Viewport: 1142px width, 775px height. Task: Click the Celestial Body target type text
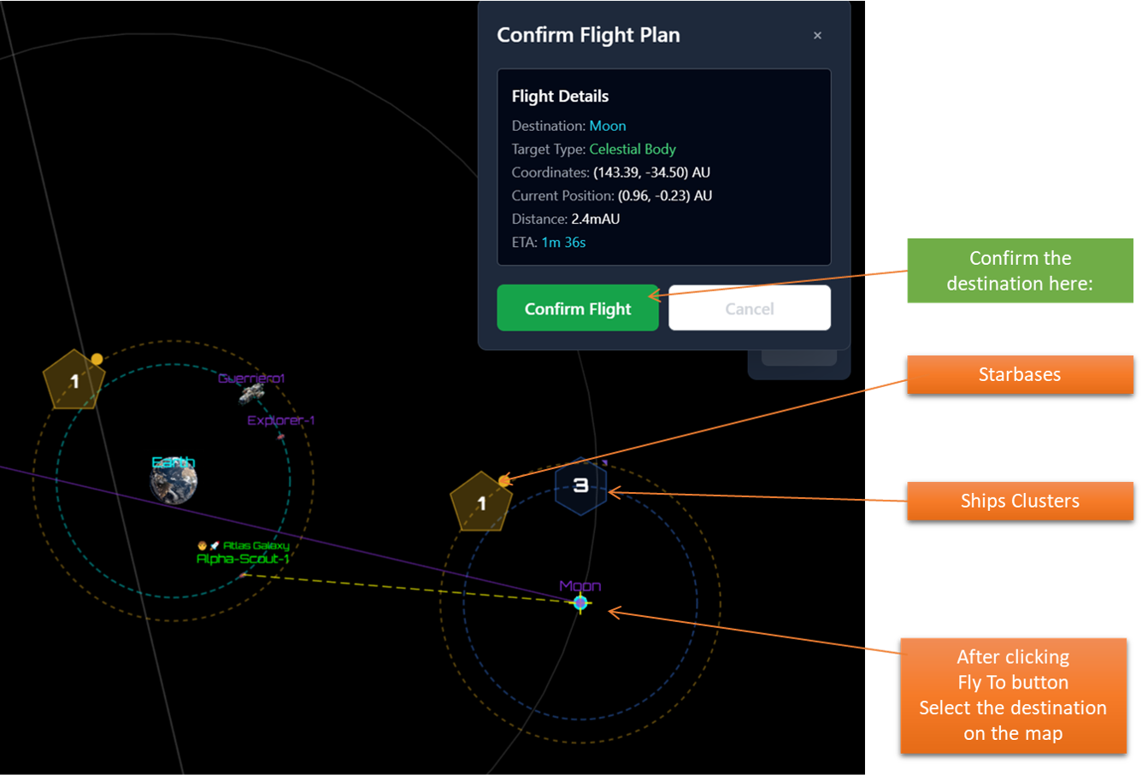[632, 149]
